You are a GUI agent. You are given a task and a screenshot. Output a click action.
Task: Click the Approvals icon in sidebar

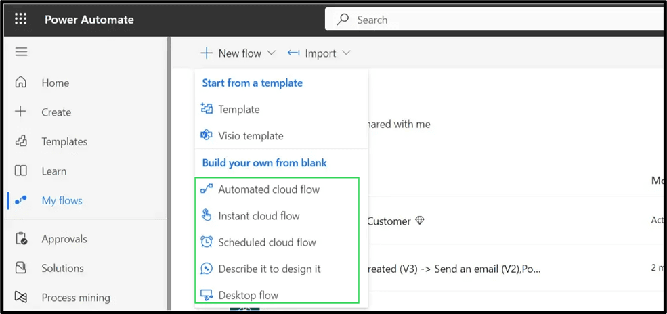coord(21,239)
